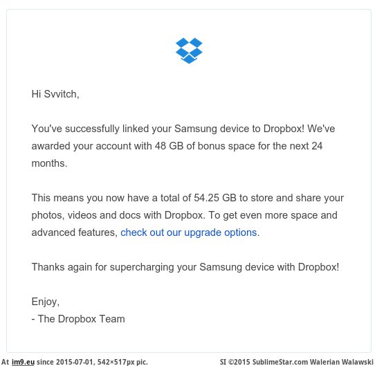Follow the im9.eu link in the footer
375x366 pixels.
23,362
